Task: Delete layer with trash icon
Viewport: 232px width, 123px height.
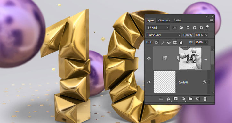Action: 205,99
